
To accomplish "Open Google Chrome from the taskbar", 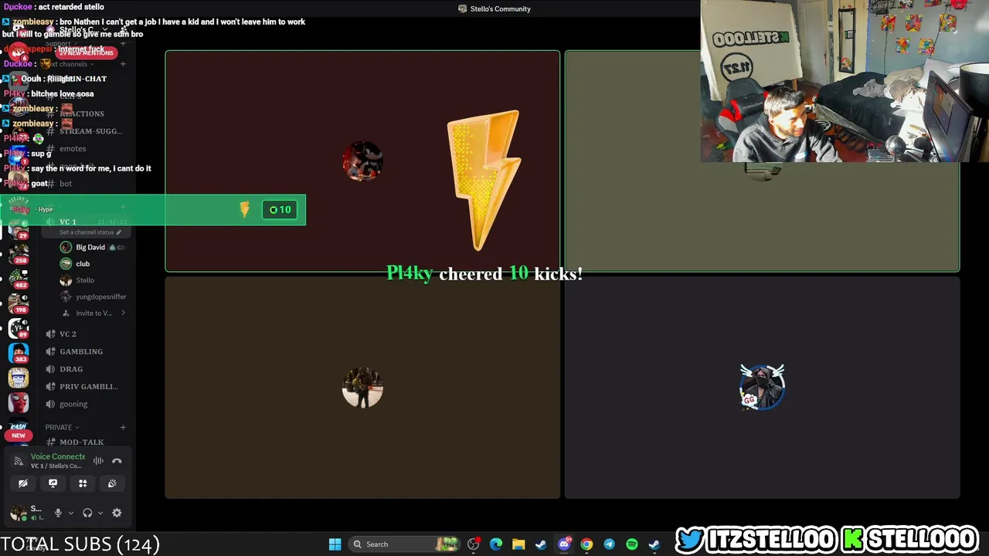I will 586,544.
